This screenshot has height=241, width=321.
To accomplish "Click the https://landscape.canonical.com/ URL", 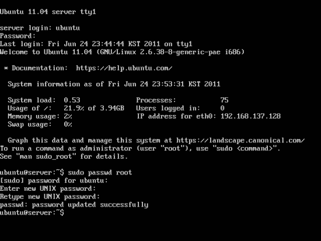I will click(x=240, y=141).
